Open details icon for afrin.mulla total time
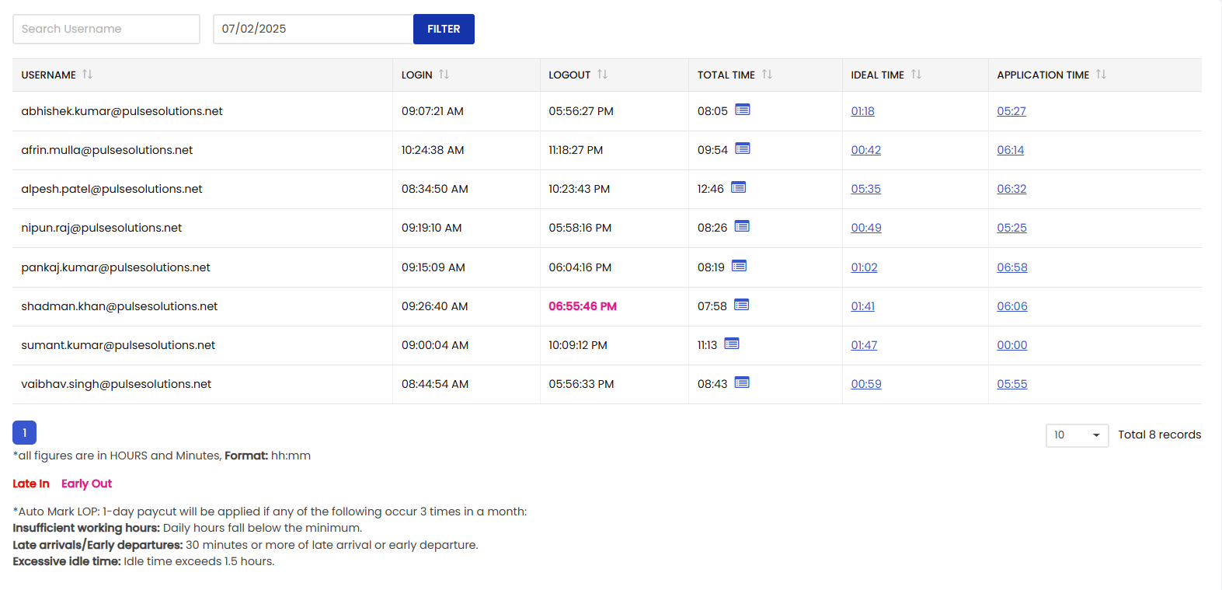The image size is (1222, 590). click(742, 148)
